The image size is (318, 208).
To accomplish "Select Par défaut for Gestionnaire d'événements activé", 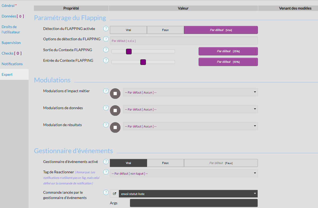I will pyautogui.click(x=221, y=163).
